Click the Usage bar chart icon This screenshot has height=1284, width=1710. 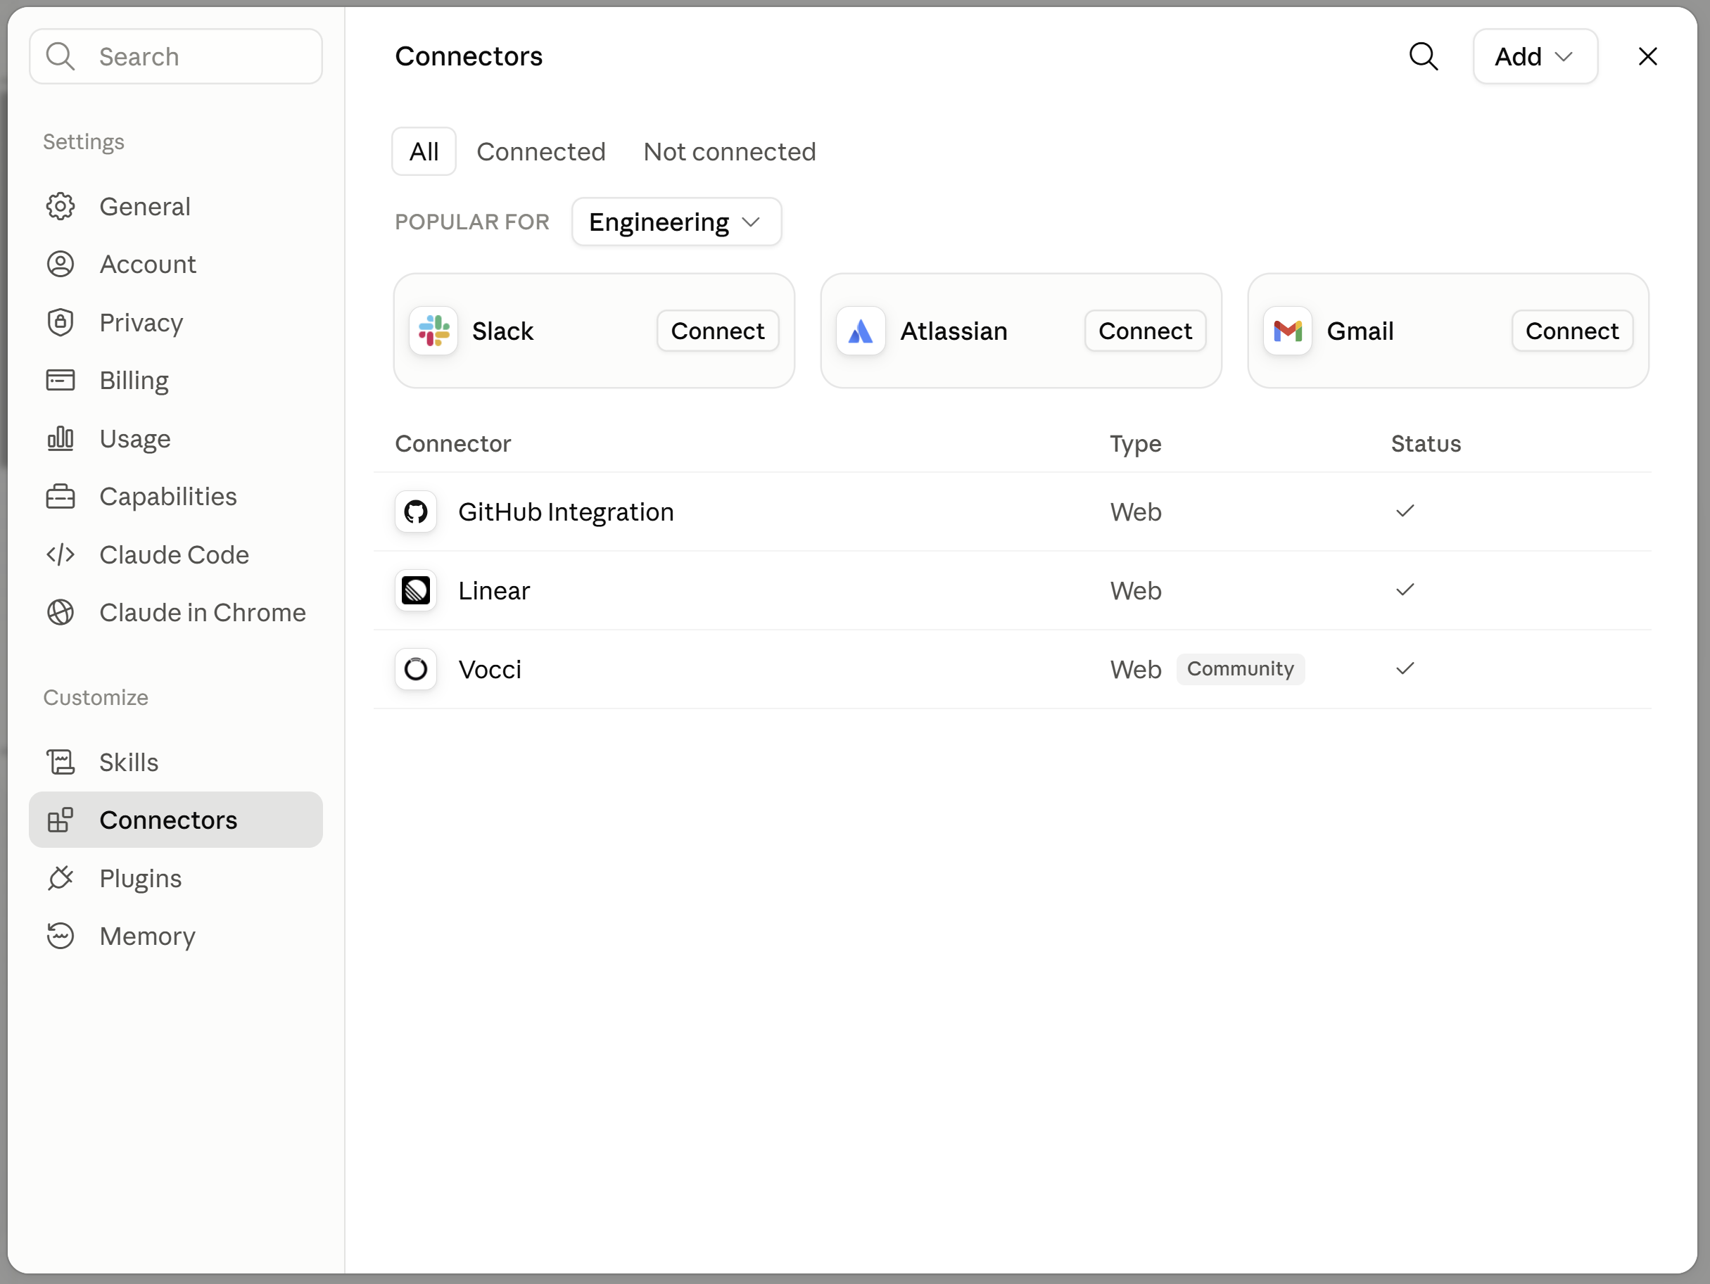click(x=61, y=438)
